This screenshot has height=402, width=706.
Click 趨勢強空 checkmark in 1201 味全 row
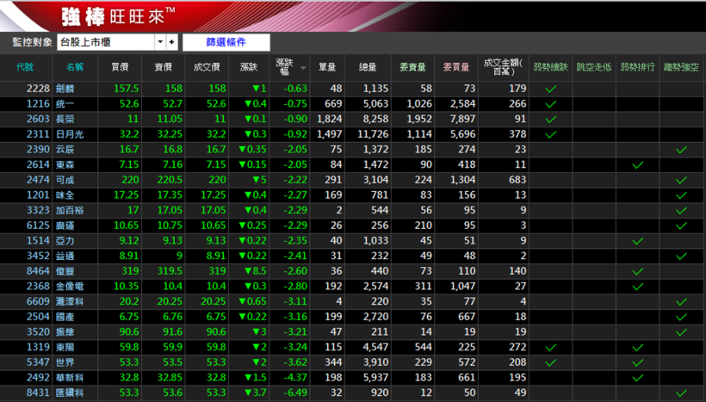[681, 195]
